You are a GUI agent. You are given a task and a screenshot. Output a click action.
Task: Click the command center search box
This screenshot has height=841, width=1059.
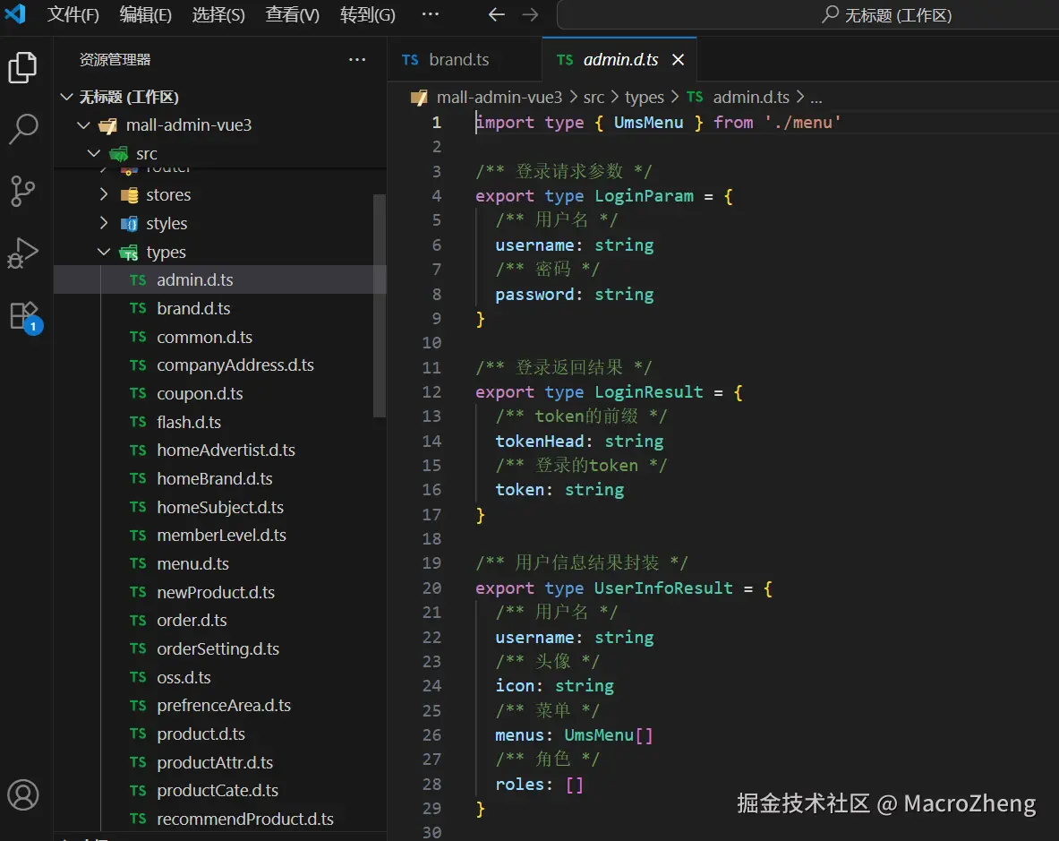point(807,15)
